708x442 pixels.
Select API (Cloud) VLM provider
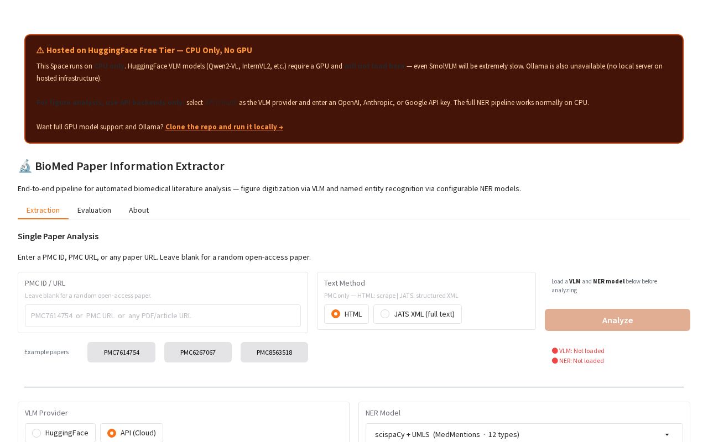[132, 433]
